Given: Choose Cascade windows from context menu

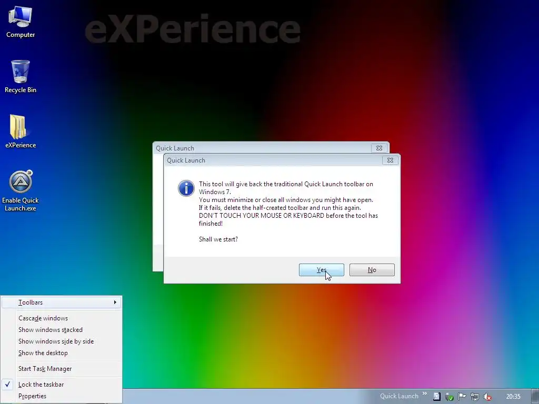Looking at the screenshot, I should click(x=62, y=318).
